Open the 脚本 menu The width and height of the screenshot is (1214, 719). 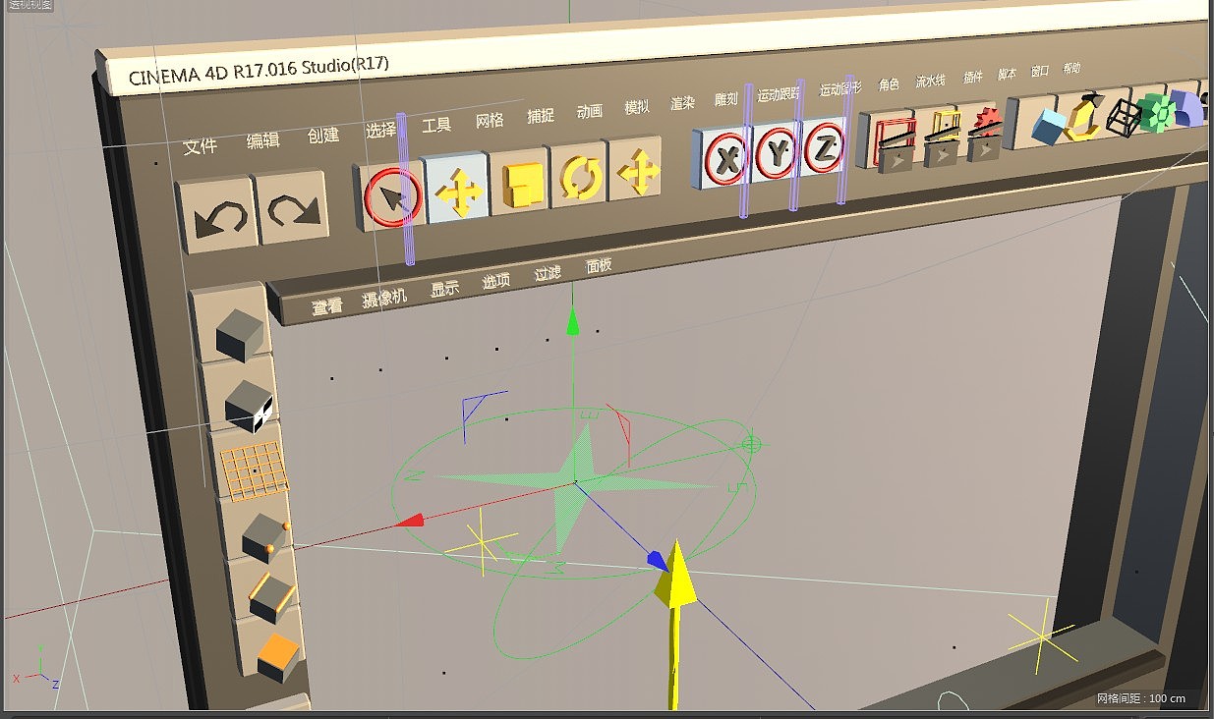(1007, 74)
